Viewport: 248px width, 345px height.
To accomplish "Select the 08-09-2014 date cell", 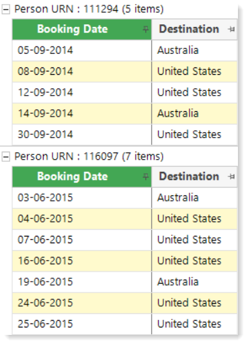I will 82,71.
